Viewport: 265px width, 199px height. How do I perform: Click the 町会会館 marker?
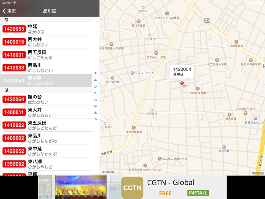(224, 147)
